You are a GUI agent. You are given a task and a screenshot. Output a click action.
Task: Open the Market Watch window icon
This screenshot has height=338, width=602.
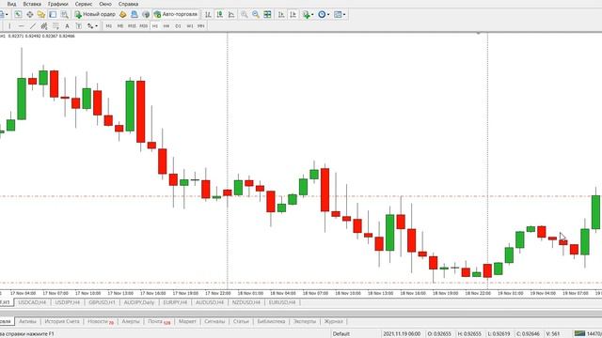(18, 15)
